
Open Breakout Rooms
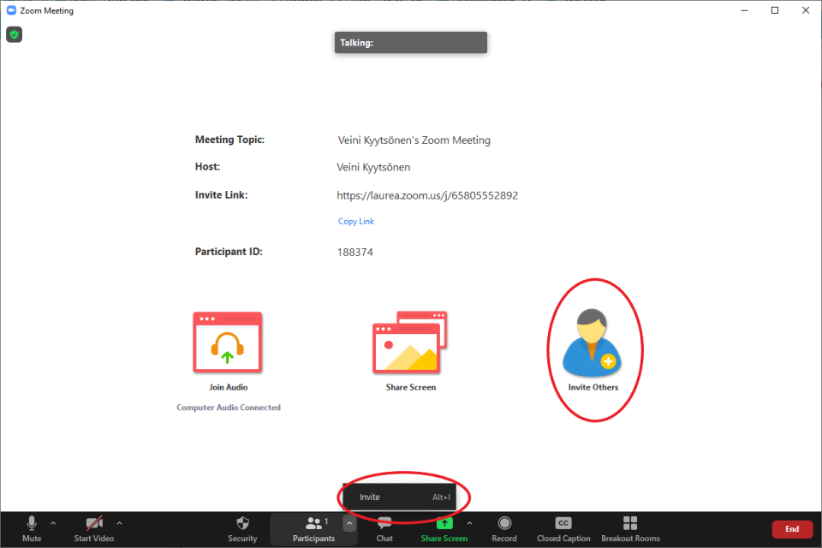pos(630,528)
